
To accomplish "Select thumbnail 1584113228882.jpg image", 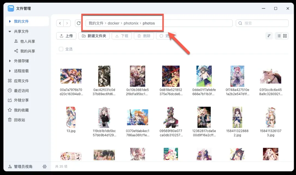I will (x=237, y=117).
